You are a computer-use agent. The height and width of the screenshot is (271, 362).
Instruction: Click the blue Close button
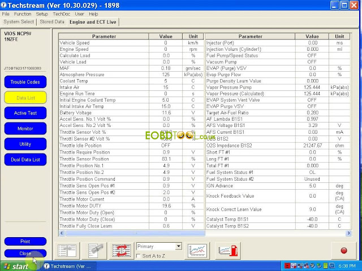tap(25, 253)
